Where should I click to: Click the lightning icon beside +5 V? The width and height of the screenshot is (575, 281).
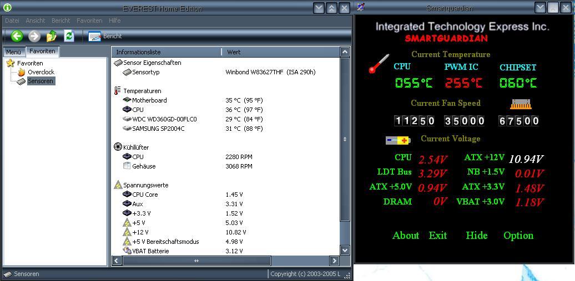127,223
